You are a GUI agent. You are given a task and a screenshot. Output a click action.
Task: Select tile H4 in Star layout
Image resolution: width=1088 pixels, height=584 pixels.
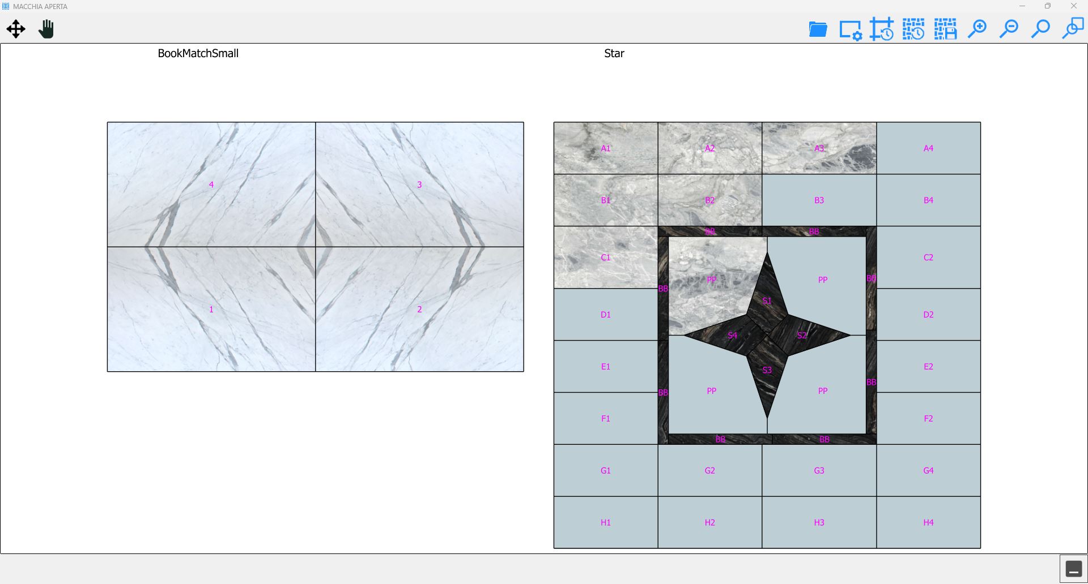[x=928, y=522]
